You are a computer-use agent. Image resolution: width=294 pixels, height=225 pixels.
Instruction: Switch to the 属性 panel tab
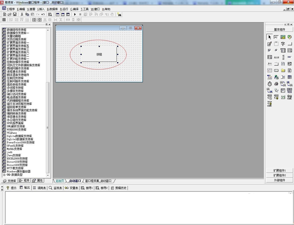point(38,181)
